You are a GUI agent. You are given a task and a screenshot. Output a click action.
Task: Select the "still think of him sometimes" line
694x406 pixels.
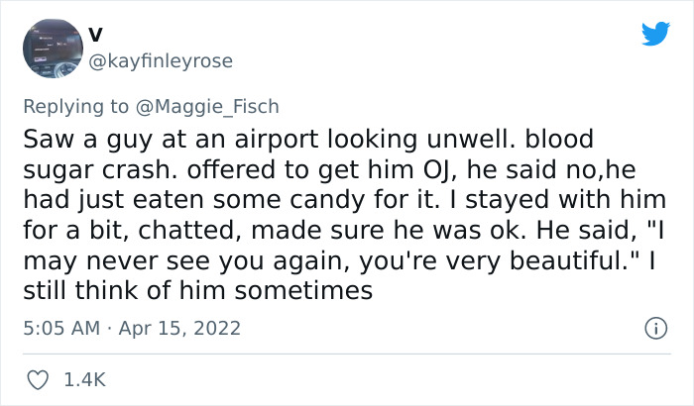196,291
